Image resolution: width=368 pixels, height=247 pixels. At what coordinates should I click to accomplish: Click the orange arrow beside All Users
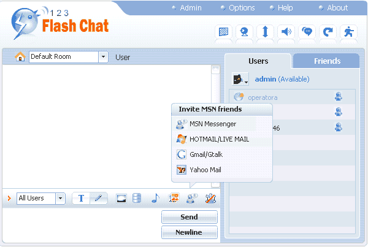click(x=9, y=199)
